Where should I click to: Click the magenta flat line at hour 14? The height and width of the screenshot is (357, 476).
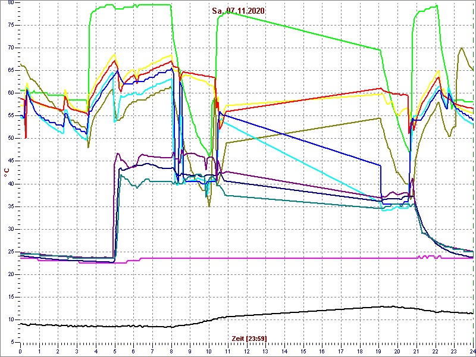(284, 258)
